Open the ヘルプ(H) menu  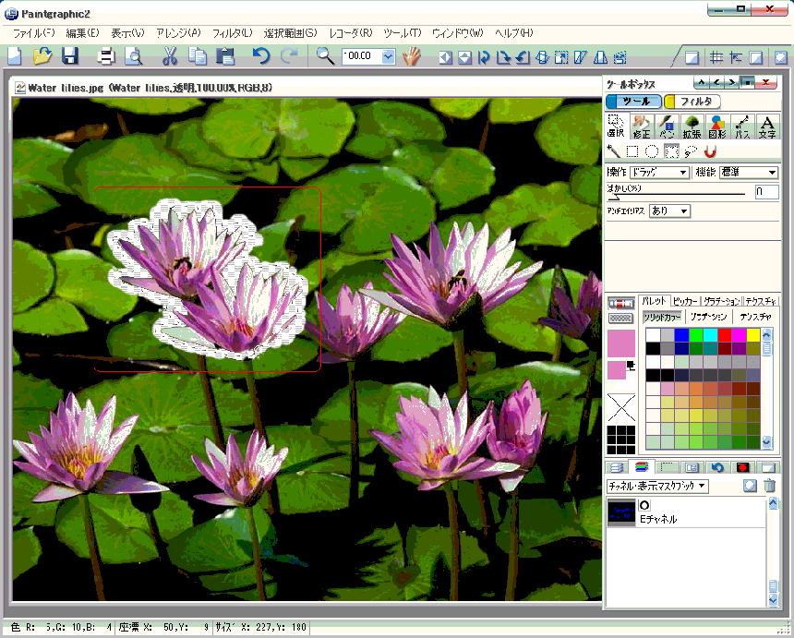tap(513, 33)
